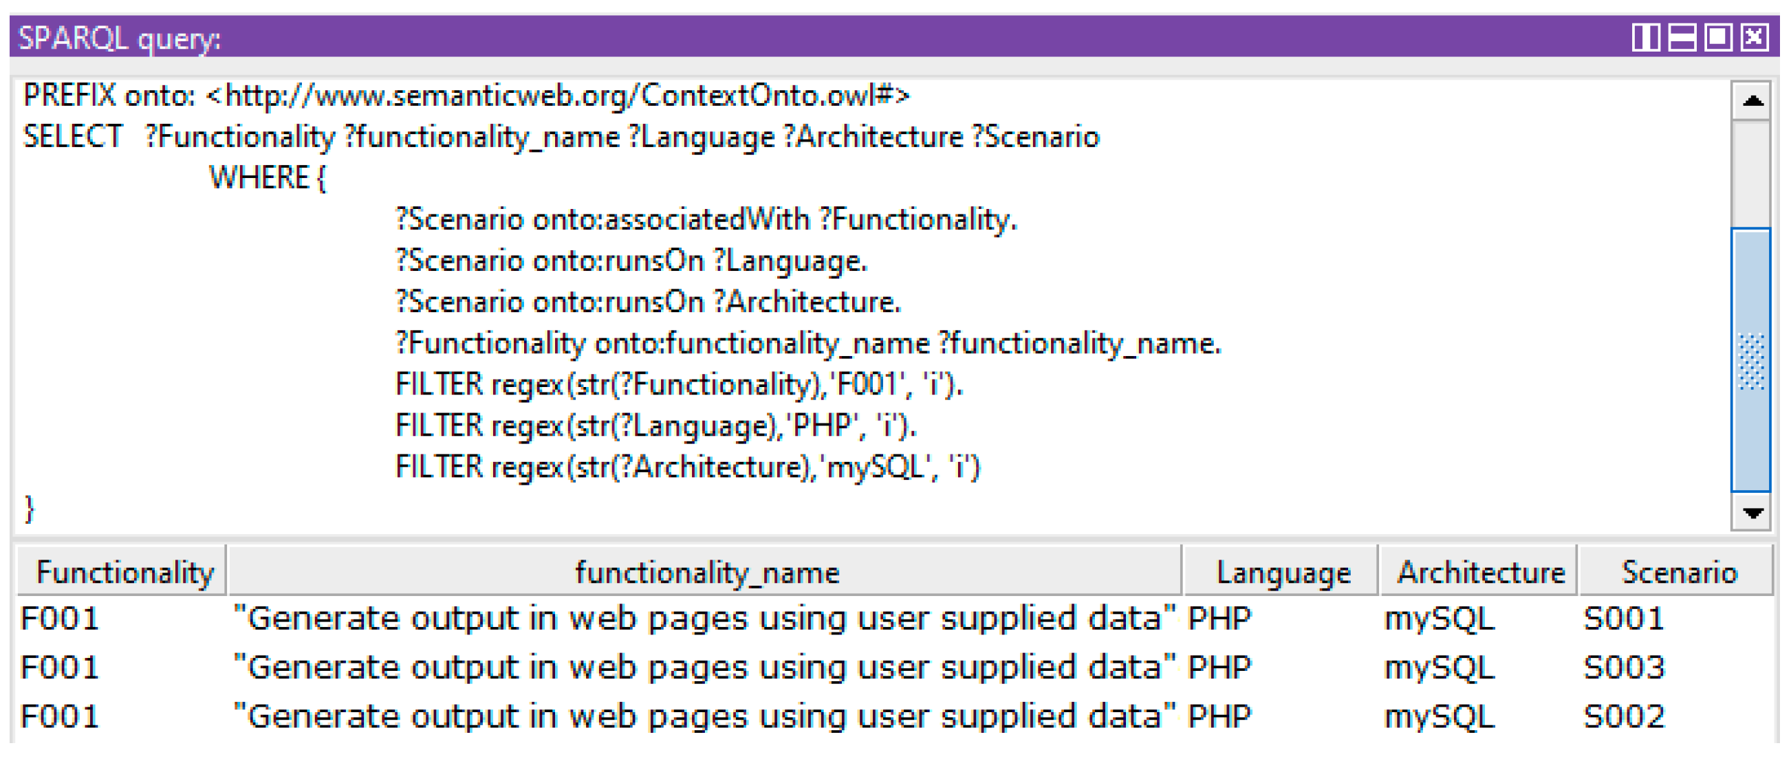Click the vertical split panel icon

click(x=1646, y=37)
